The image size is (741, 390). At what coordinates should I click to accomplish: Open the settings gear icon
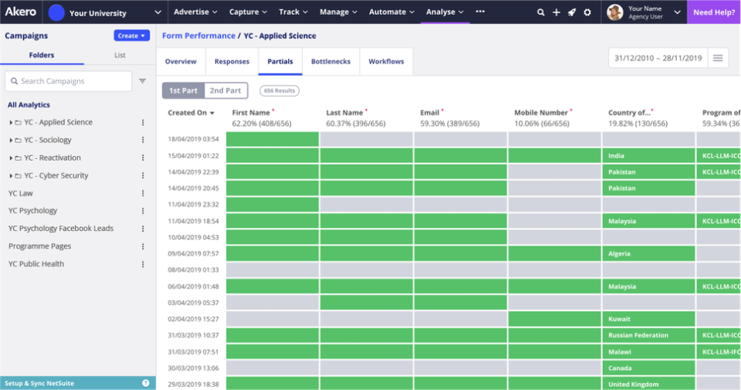coord(587,12)
